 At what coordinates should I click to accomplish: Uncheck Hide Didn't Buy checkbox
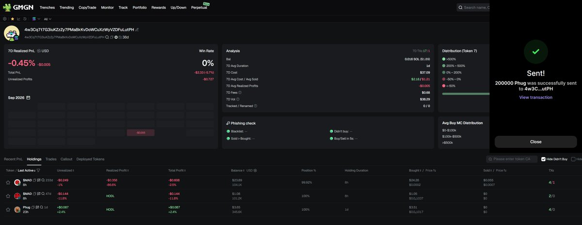point(542,159)
